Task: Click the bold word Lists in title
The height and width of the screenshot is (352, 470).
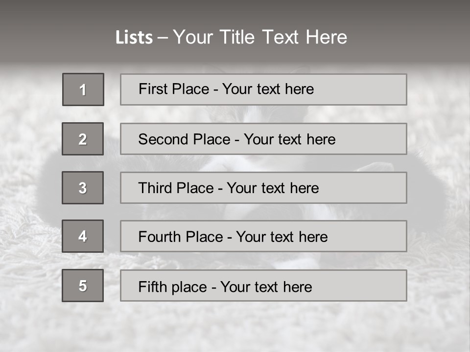Action: pos(134,37)
